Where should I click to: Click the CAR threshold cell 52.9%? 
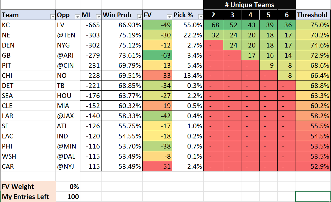pos(313,166)
